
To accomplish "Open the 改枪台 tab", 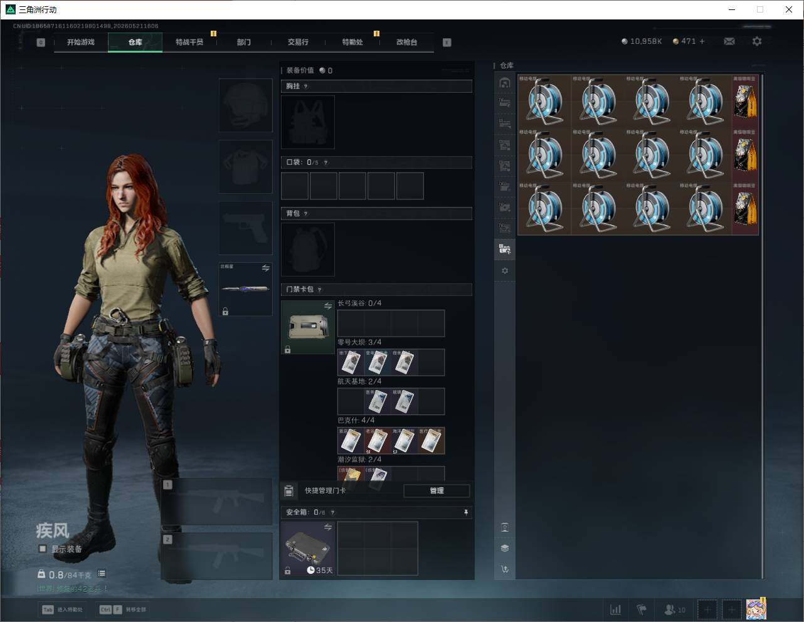I will pos(406,42).
